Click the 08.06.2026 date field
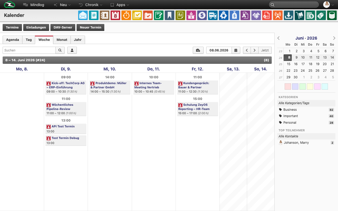The width and height of the screenshot is (338, 211). point(219,50)
